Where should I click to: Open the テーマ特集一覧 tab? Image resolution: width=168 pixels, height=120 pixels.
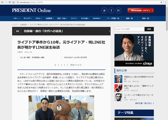[x=113, y=19]
